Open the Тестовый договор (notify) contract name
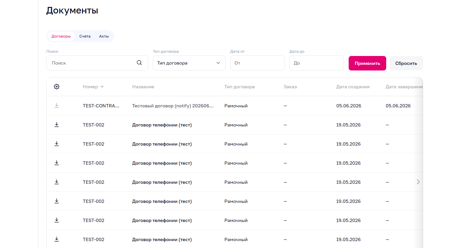 point(173,106)
